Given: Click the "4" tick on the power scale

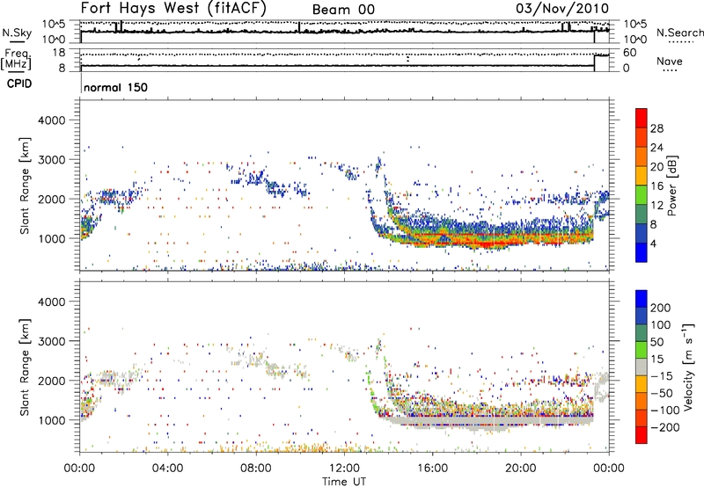Looking at the screenshot, I should tap(654, 244).
